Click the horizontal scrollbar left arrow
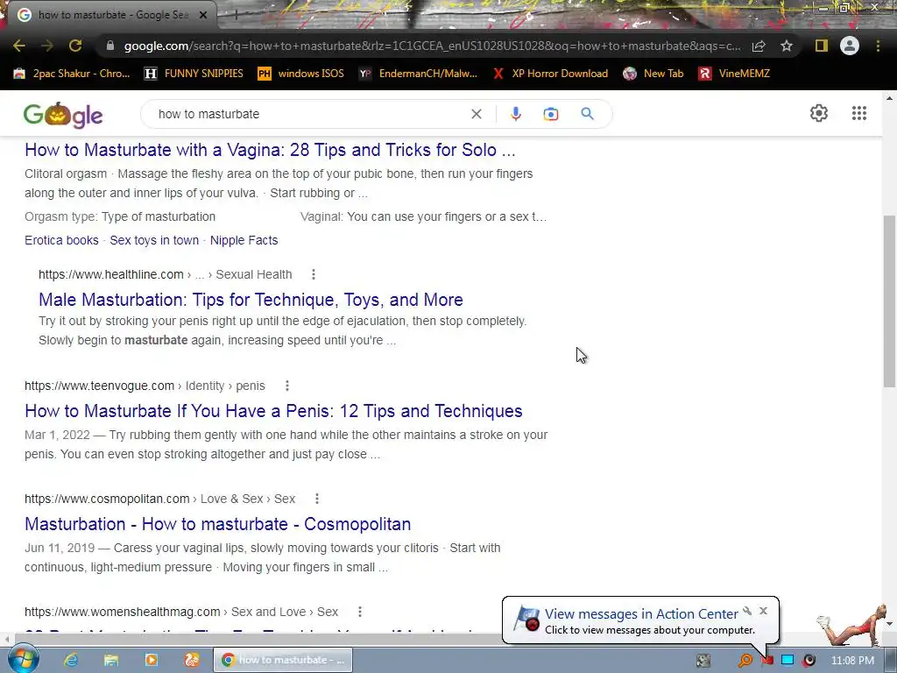 tap(6, 639)
